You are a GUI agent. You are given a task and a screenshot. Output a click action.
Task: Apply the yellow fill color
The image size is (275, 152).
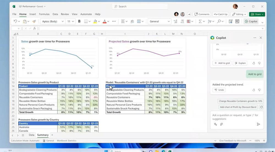tap(95, 21)
